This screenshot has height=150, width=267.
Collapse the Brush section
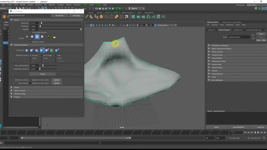[11, 20]
